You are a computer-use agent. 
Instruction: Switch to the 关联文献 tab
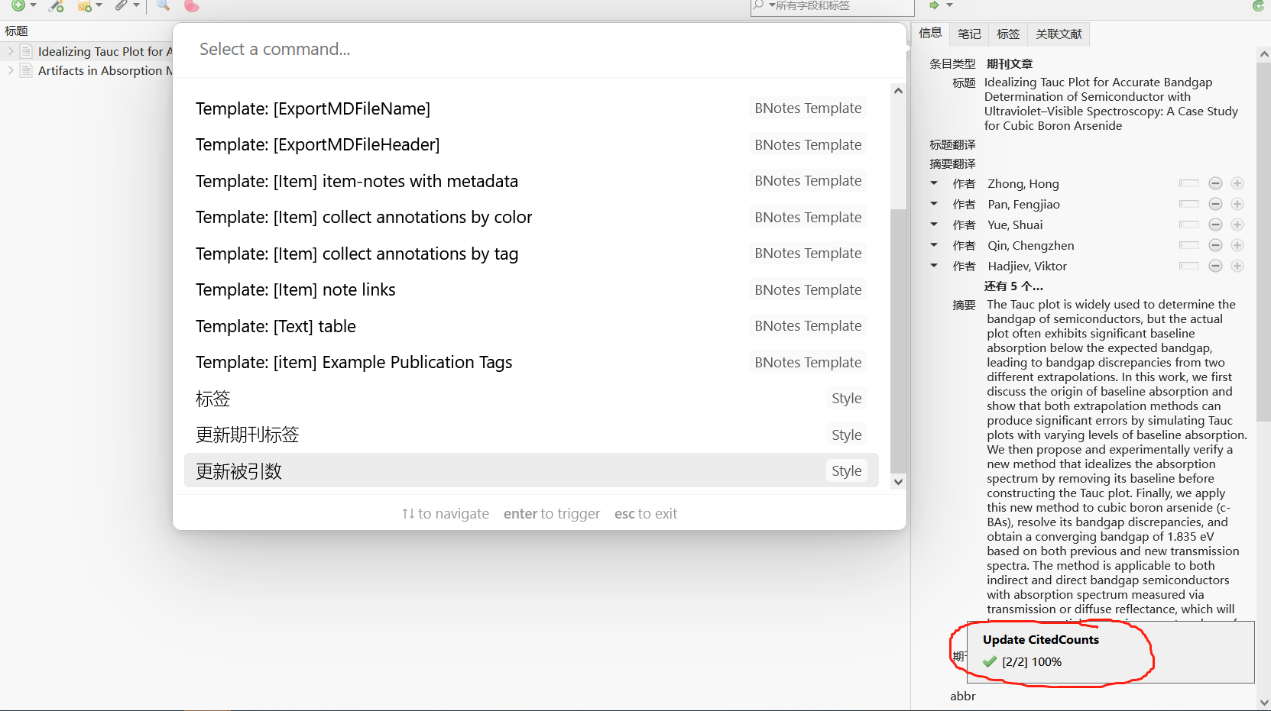point(1058,34)
